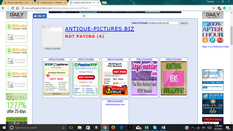Add makeindmoney.com to Favorites
Image resolution: width=233 pixels, height=131 pixels.
point(115,101)
